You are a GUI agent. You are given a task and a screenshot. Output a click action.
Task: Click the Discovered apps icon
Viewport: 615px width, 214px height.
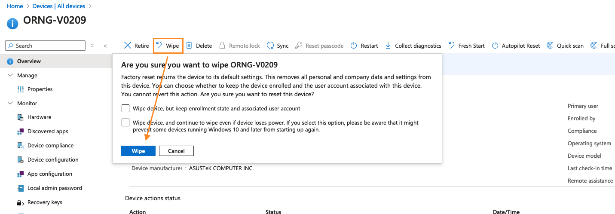(20, 131)
